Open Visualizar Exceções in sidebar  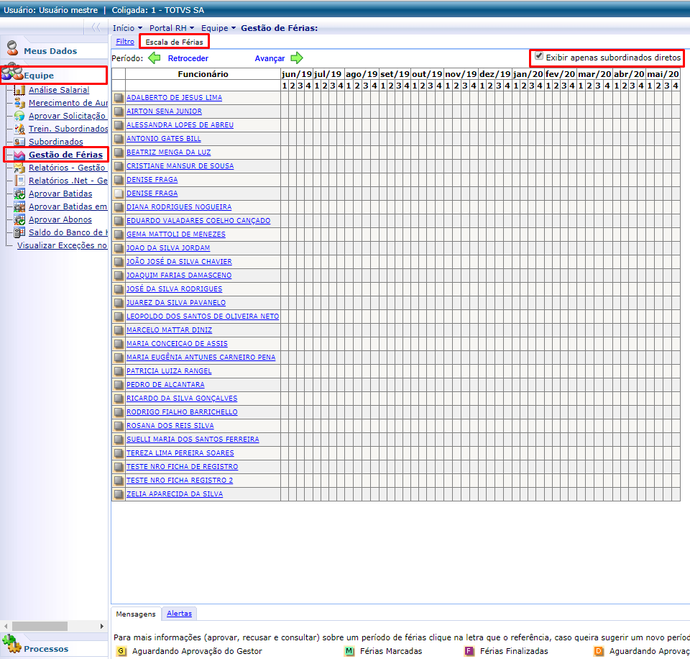[x=62, y=246]
